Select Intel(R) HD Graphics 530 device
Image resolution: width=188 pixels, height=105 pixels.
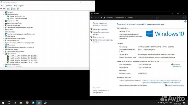click(17, 16)
